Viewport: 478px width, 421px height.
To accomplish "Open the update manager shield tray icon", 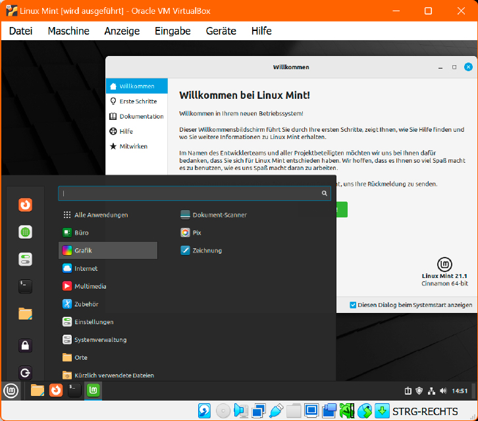I will (419, 391).
